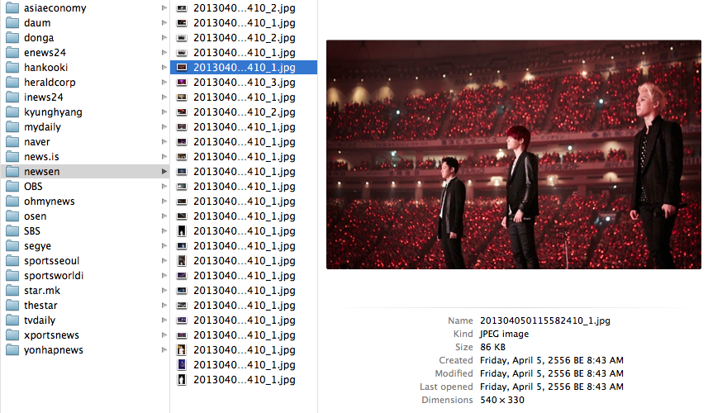Click the osen folder icon
This screenshot has height=413, width=708.
point(12,216)
